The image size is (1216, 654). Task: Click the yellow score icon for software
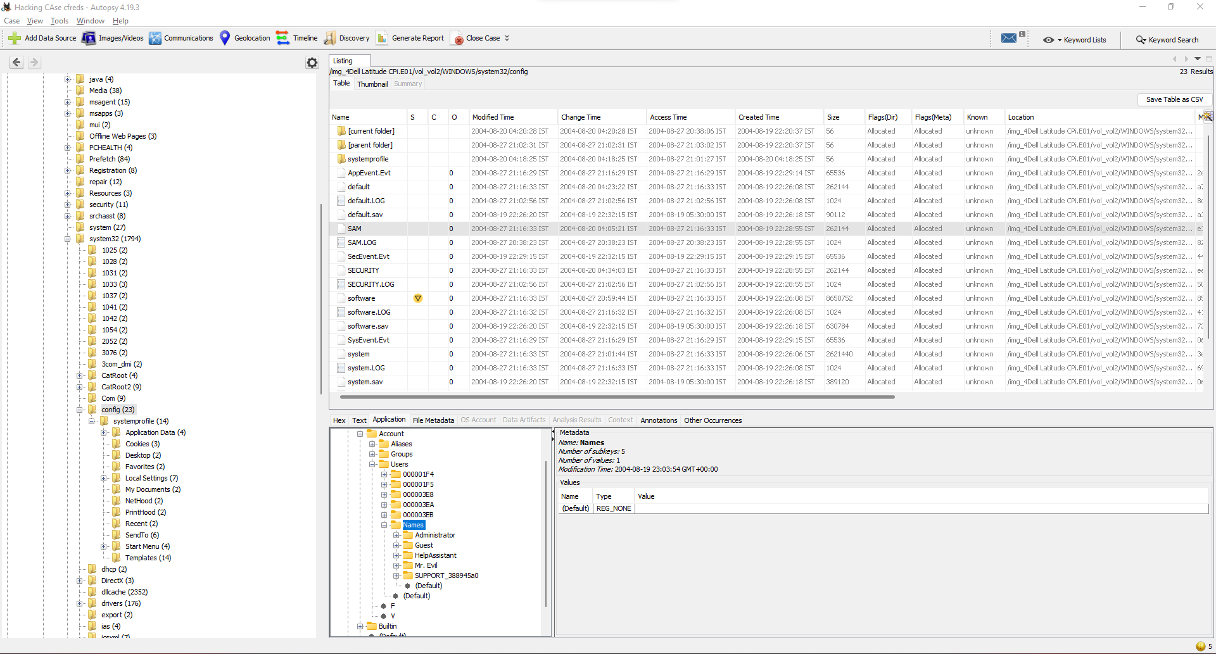[418, 298]
